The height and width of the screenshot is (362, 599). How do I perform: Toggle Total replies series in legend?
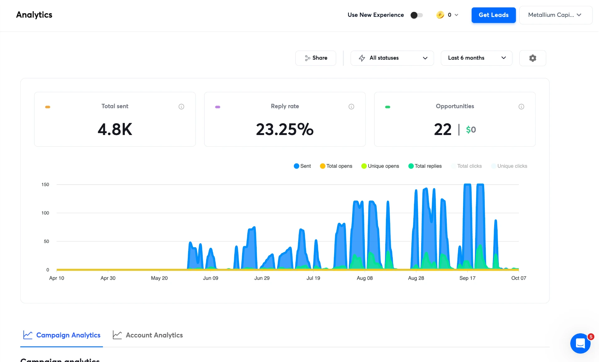[425, 166]
